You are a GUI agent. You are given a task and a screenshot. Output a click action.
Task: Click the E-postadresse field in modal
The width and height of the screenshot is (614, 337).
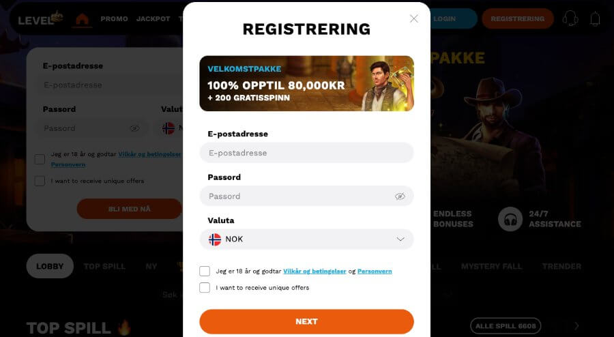[x=306, y=153]
